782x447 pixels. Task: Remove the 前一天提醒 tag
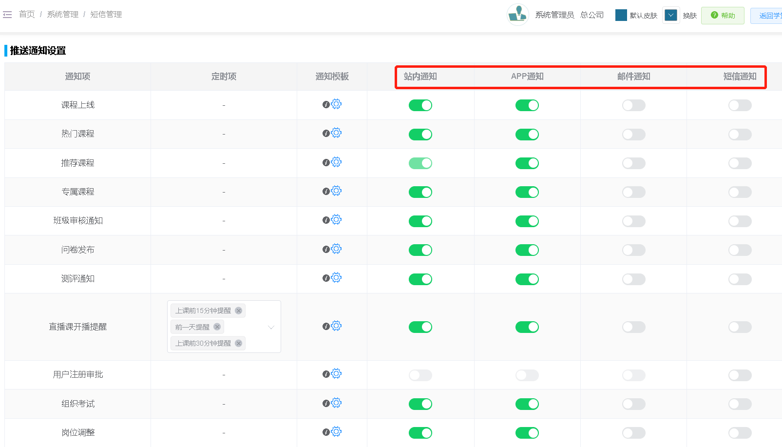click(x=217, y=327)
